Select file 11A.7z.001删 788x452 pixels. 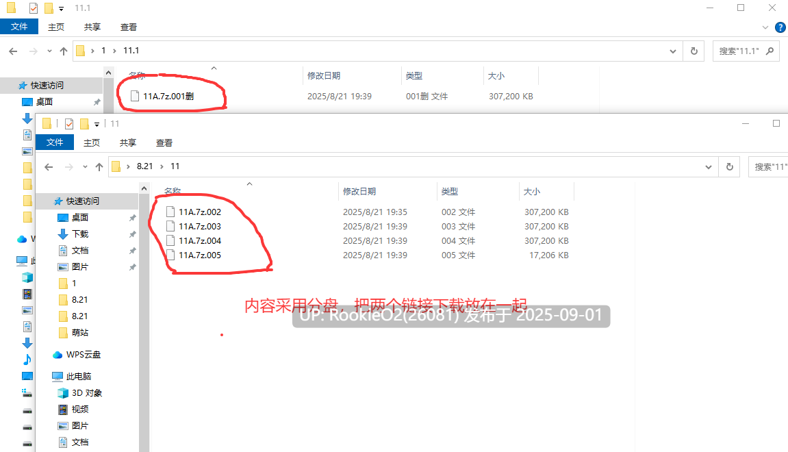click(x=168, y=96)
